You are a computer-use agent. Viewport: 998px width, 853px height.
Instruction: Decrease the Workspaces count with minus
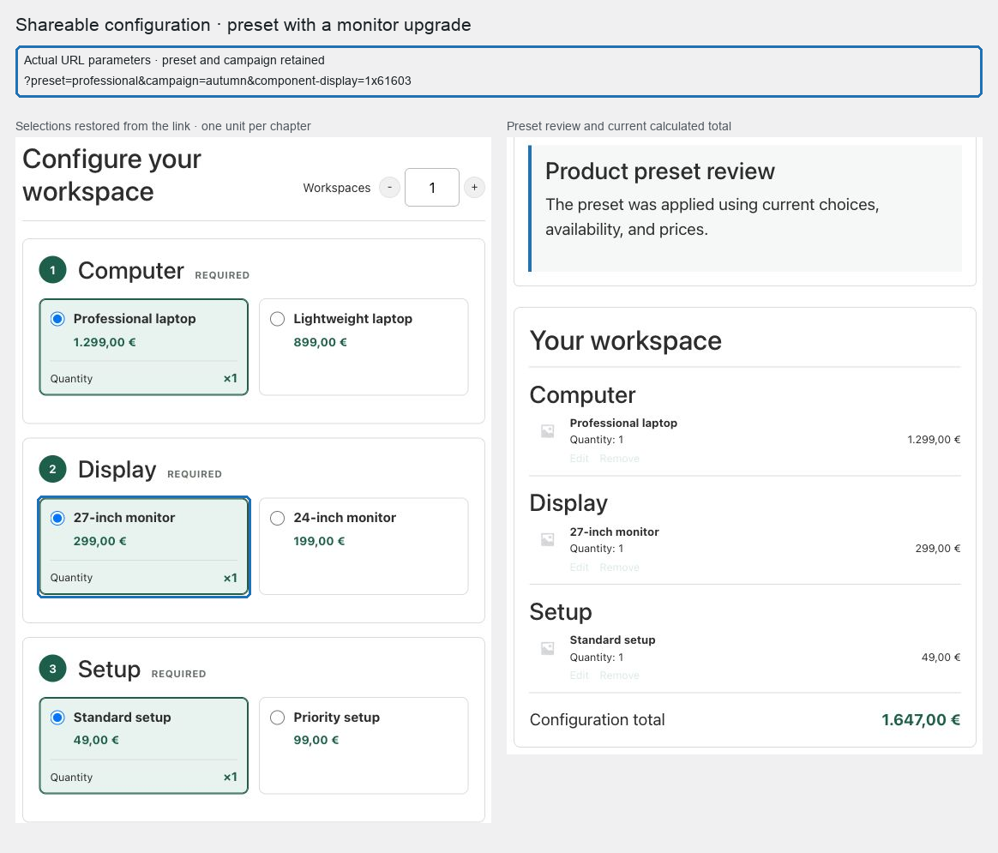389,187
